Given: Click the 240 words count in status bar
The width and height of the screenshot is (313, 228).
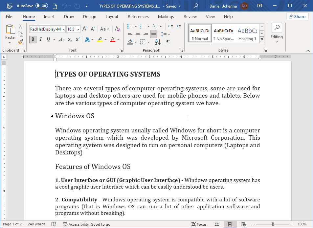Looking at the screenshot, I should tap(36, 224).
